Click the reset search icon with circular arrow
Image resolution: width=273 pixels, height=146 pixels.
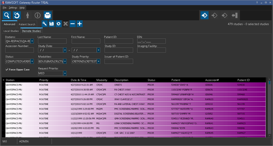(x=17, y=15)
